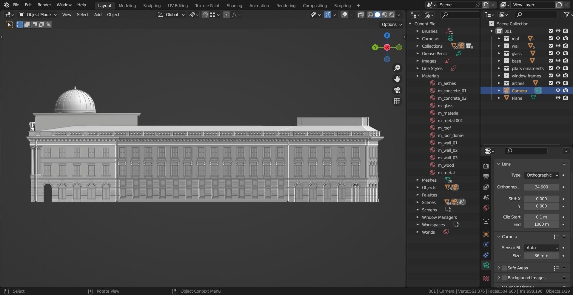Select wireframe viewport shading
573x295 pixels.
370,15
